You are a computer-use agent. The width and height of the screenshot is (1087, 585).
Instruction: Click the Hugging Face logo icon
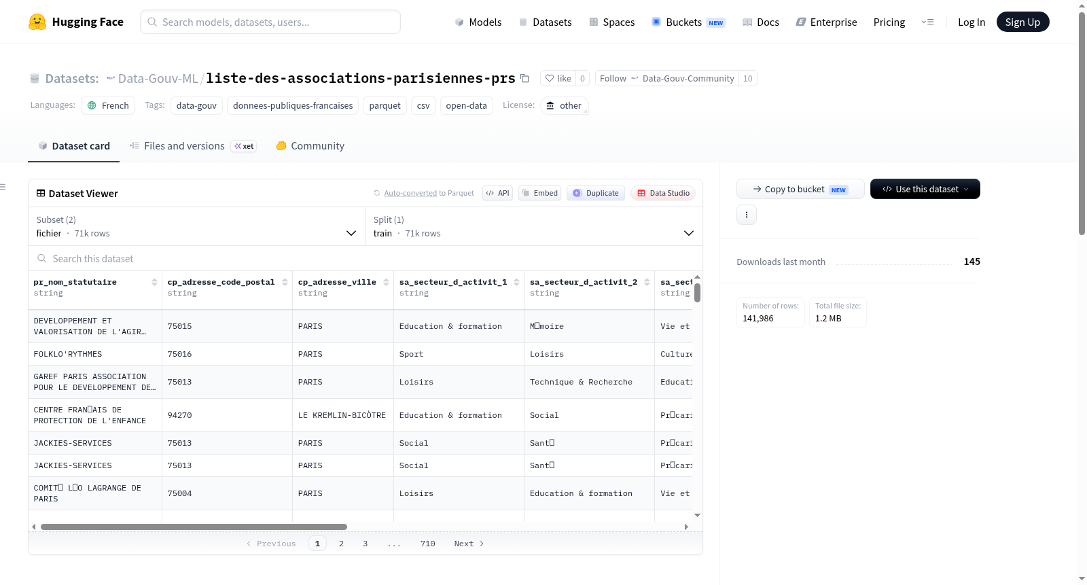(x=37, y=22)
